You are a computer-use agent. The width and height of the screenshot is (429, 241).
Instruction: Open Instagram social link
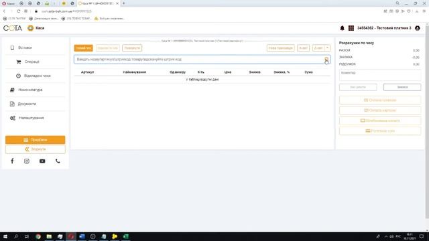point(27,161)
